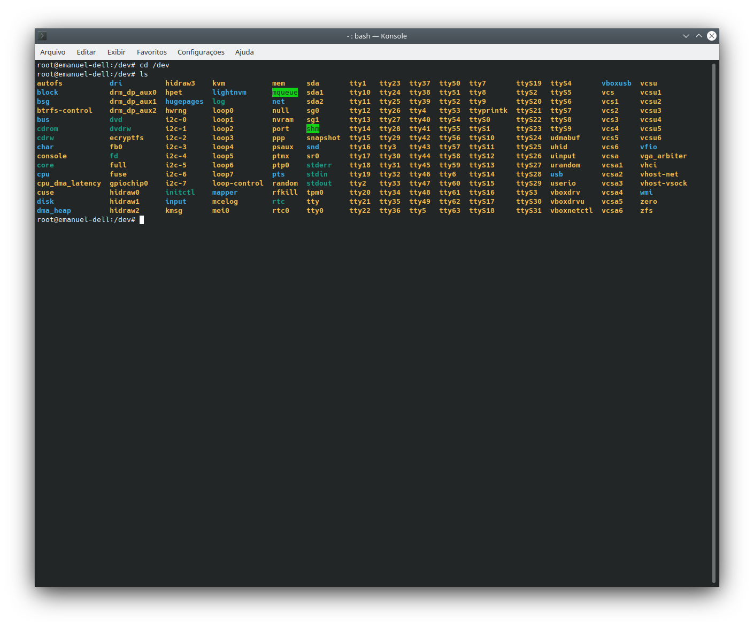Click the active prompt line with cursor
This screenshot has width=754, height=628.
[90, 220]
